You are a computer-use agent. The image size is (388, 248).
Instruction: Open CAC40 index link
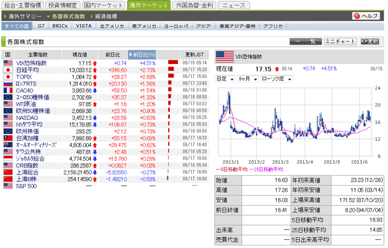tap(24, 91)
